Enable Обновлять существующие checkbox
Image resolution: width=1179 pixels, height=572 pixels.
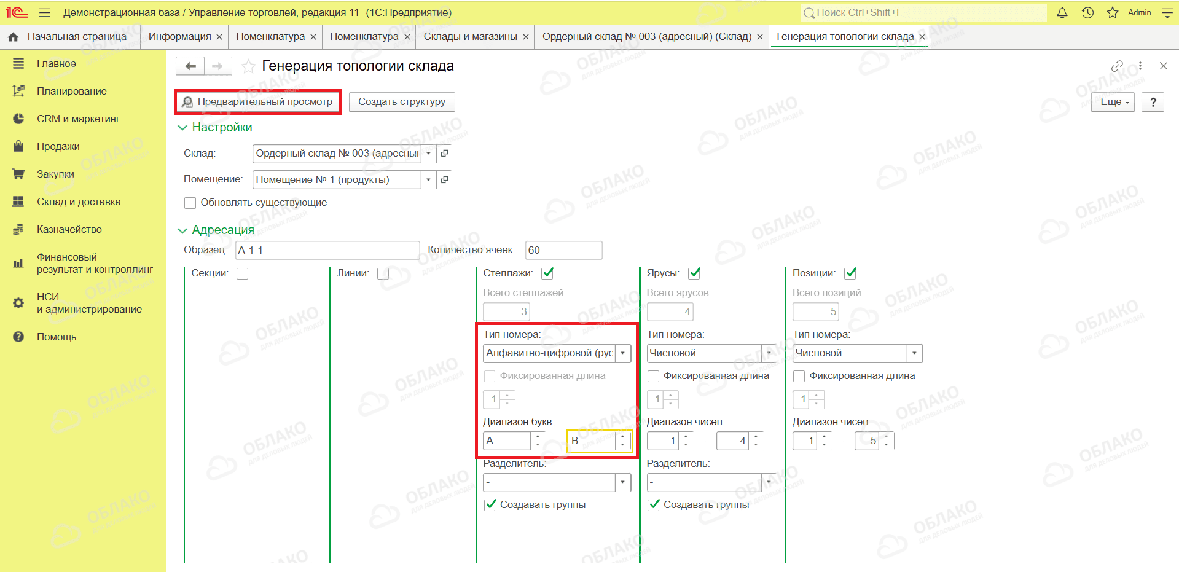pos(190,203)
